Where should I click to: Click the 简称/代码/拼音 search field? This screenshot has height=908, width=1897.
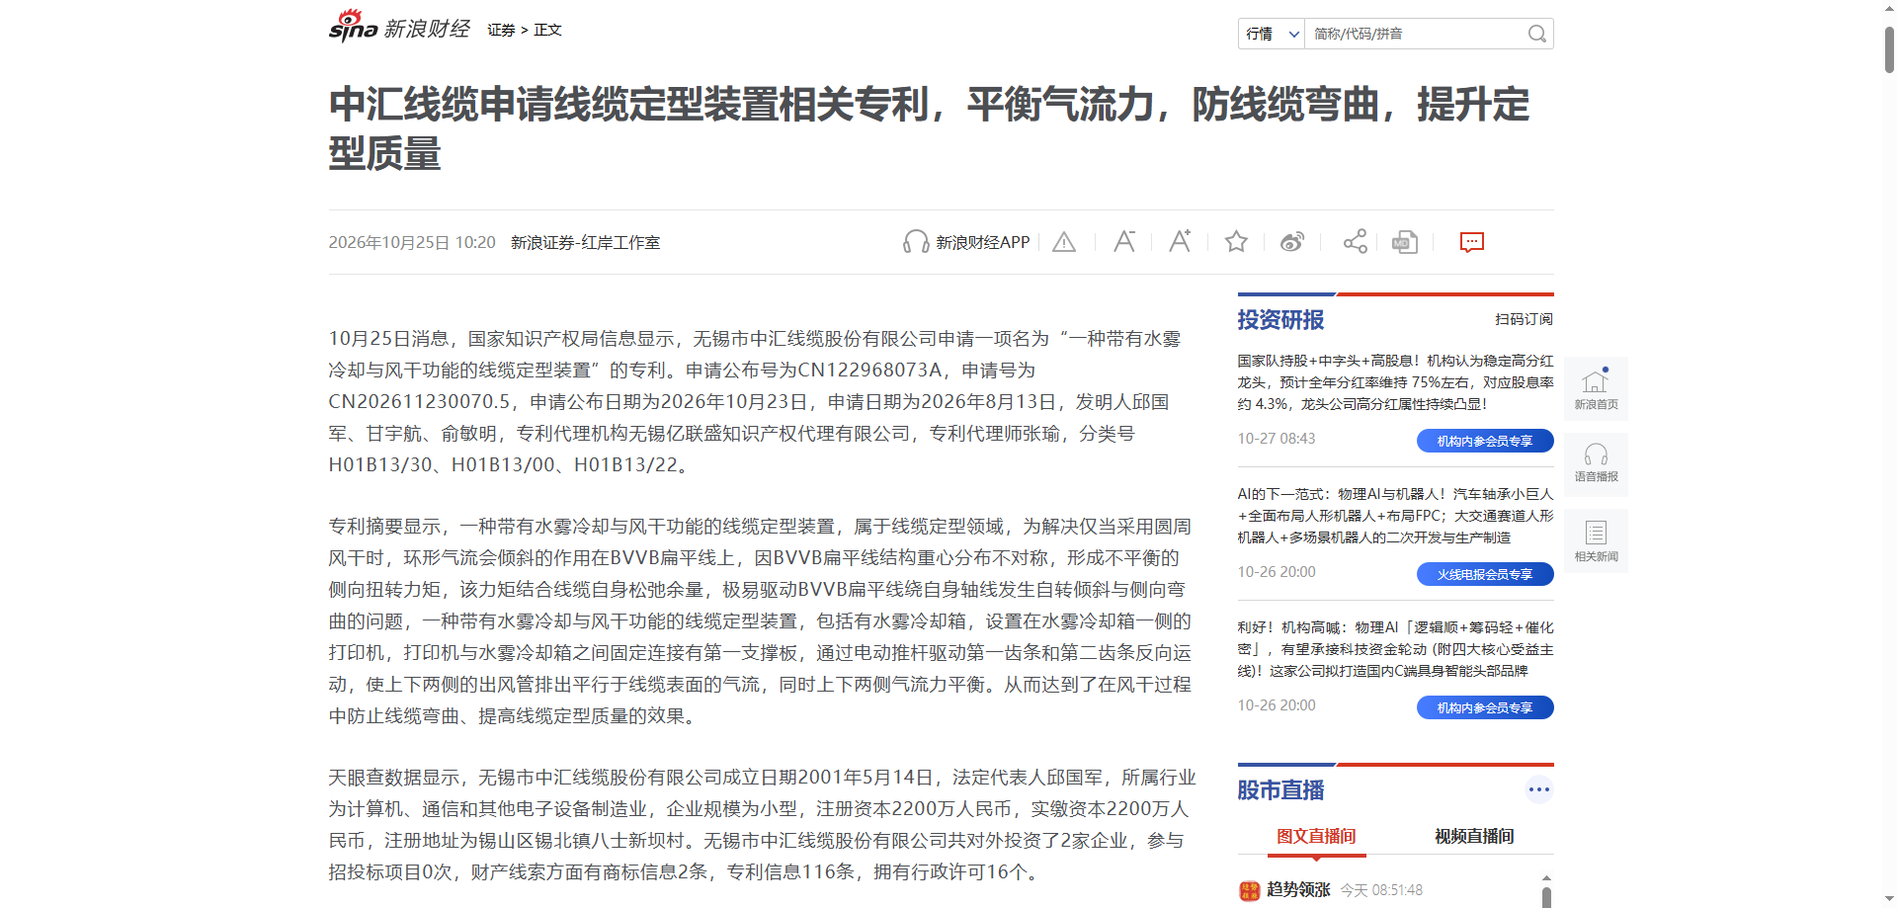(x=1415, y=34)
